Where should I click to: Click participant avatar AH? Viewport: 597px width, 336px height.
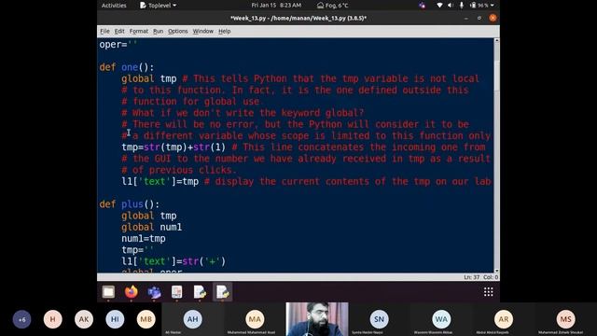point(193,319)
